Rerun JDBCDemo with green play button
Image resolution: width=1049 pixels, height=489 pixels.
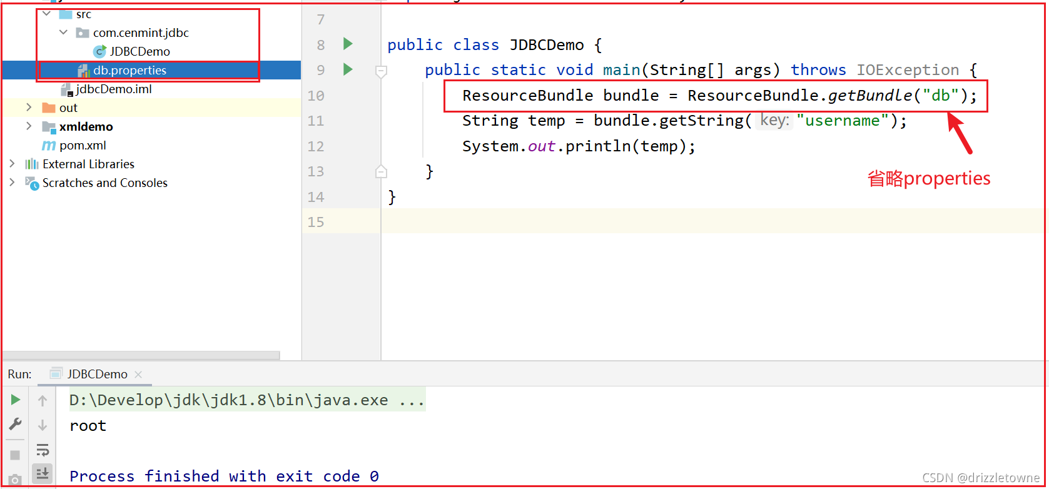(16, 400)
